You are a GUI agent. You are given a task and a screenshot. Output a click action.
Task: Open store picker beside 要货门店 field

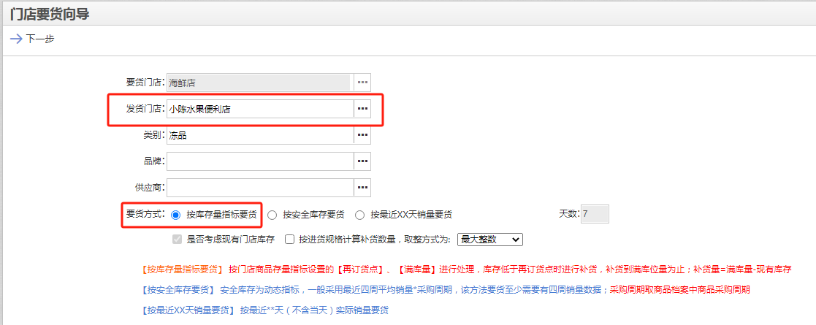click(363, 82)
